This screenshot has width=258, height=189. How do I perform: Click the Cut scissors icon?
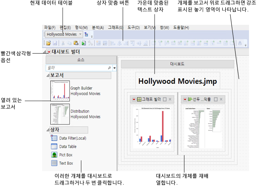63,43
